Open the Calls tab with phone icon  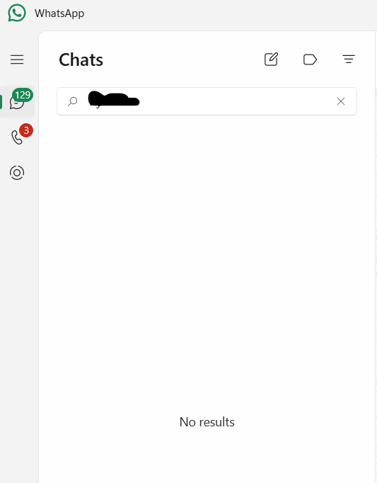[x=17, y=137]
